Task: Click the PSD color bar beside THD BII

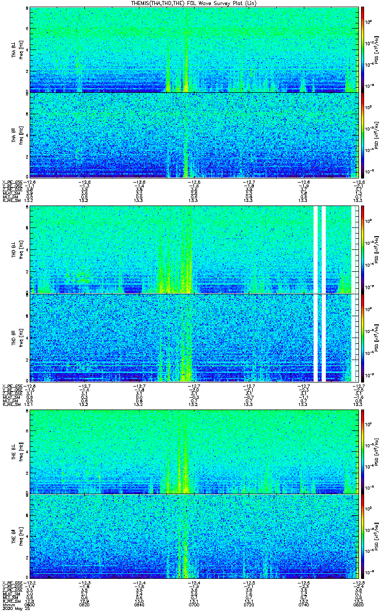Action: click(x=362, y=338)
